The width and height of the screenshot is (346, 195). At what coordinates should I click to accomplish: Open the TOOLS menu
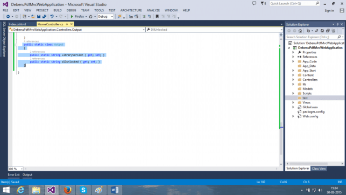click(99, 10)
